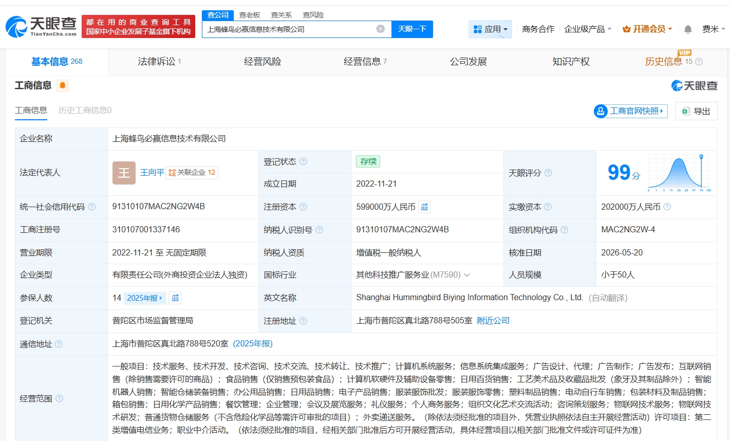
Task: Open the 法律诉讼 tab
Action: point(159,62)
